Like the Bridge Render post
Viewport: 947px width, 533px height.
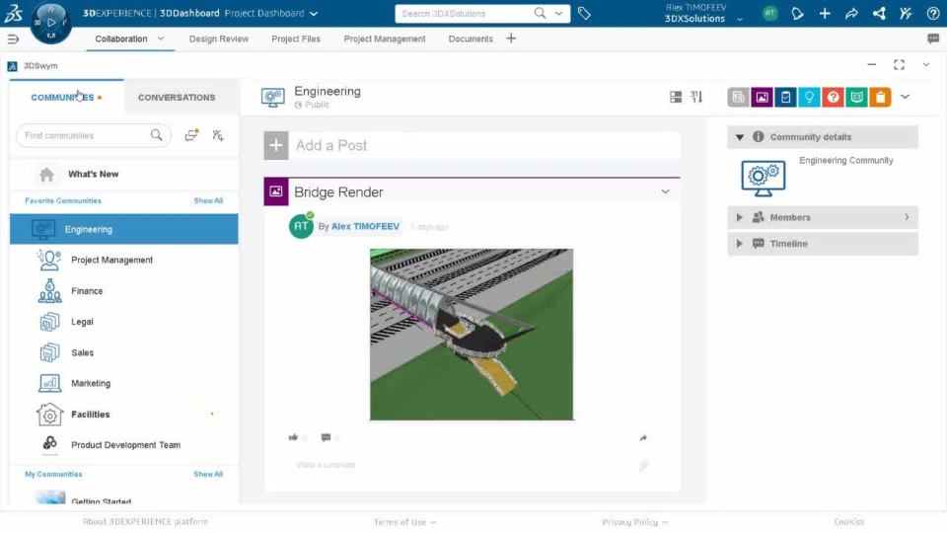point(294,437)
